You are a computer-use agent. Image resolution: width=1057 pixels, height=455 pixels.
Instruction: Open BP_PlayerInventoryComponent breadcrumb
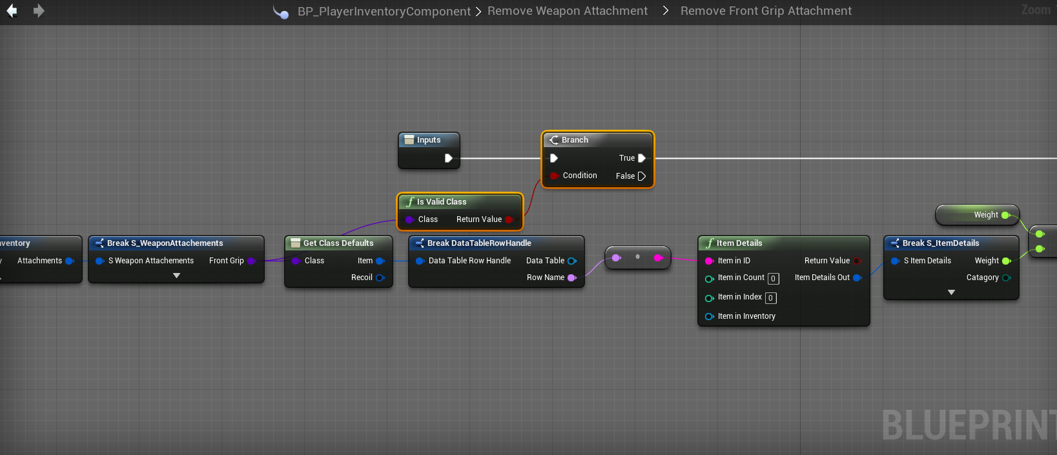384,11
